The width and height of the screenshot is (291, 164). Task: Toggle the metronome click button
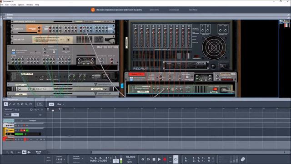tap(116, 161)
